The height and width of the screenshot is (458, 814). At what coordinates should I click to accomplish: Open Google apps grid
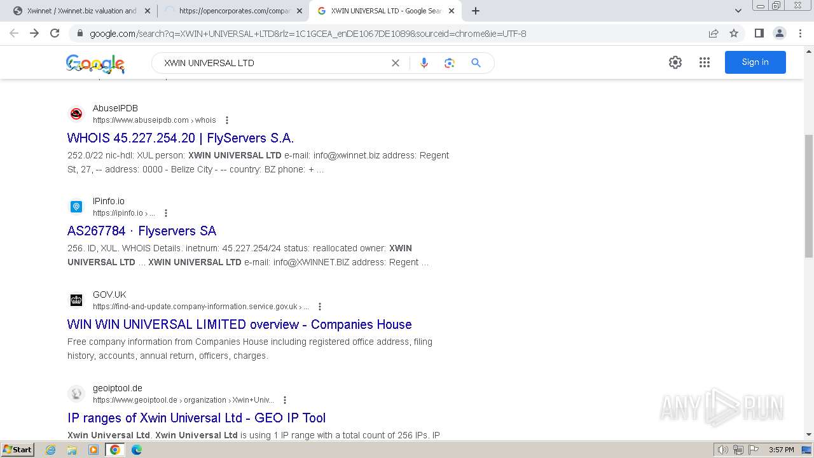705,62
